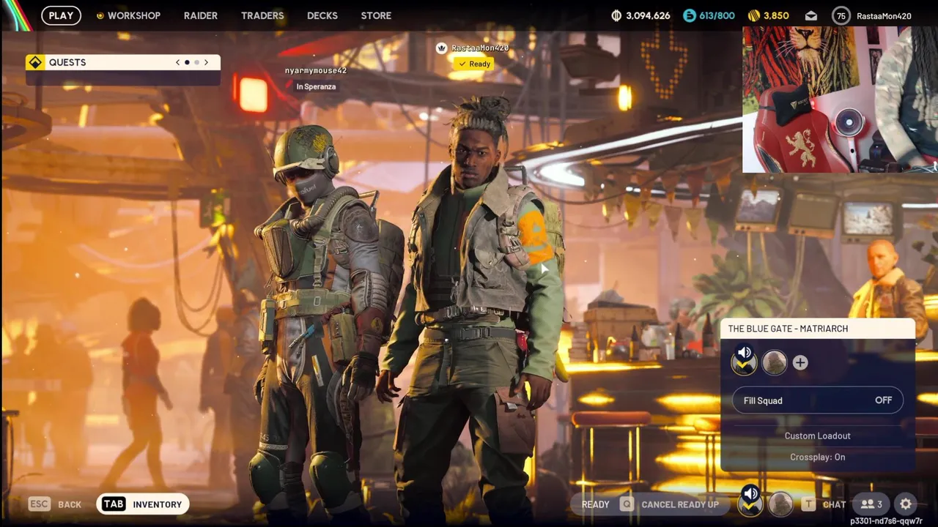Switch to the RAIDER tab

[201, 15]
